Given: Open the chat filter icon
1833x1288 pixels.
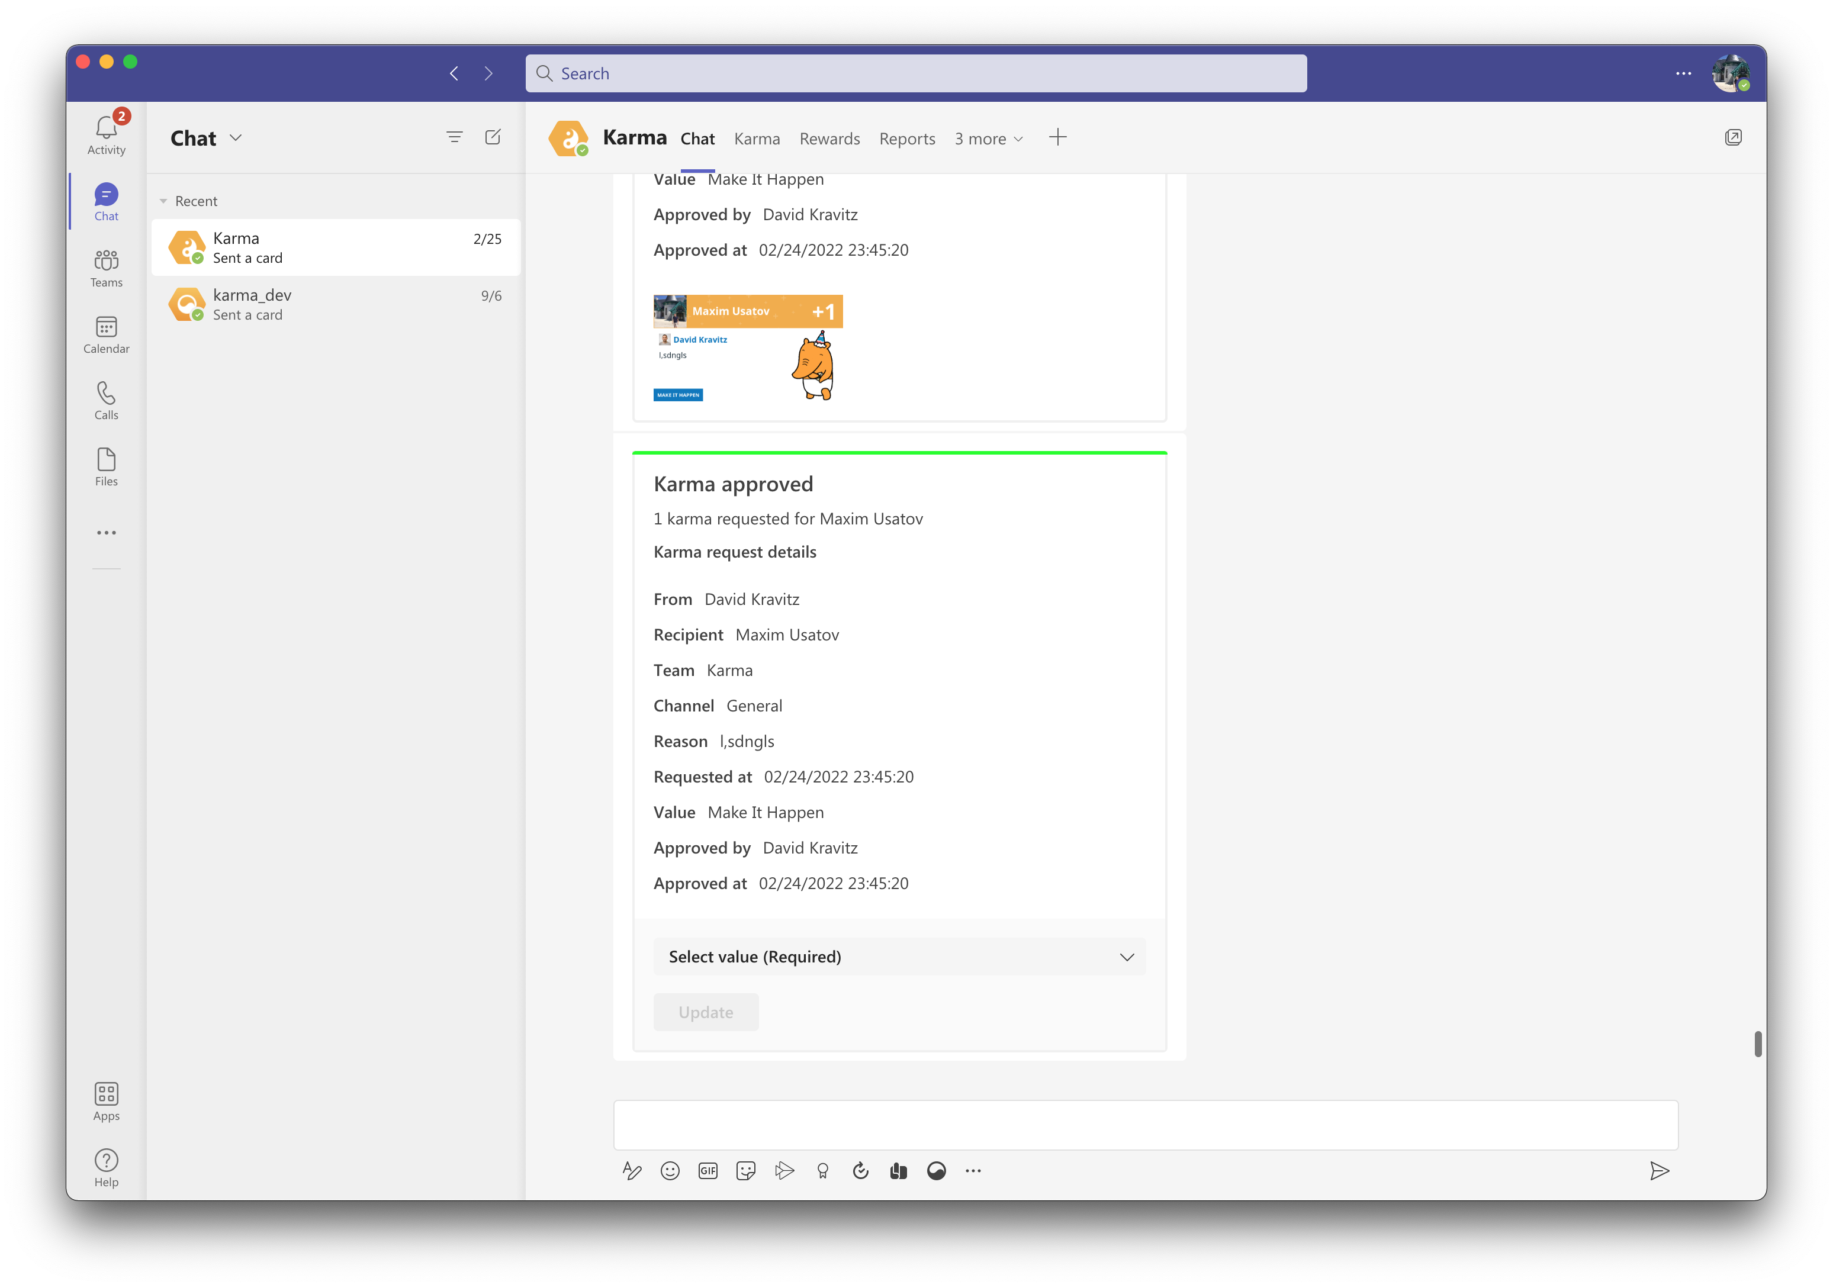Looking at the screenshot, I should [x=454, y=137].
